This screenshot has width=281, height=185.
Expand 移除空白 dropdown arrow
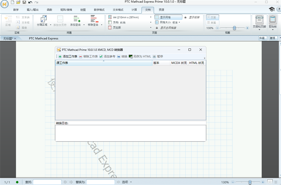[x=102, y=25]
